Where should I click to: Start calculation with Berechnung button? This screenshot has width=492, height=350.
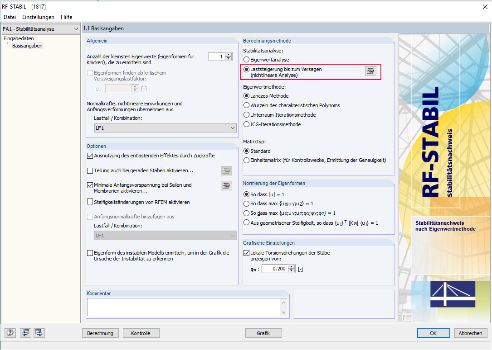coord(100,333)
